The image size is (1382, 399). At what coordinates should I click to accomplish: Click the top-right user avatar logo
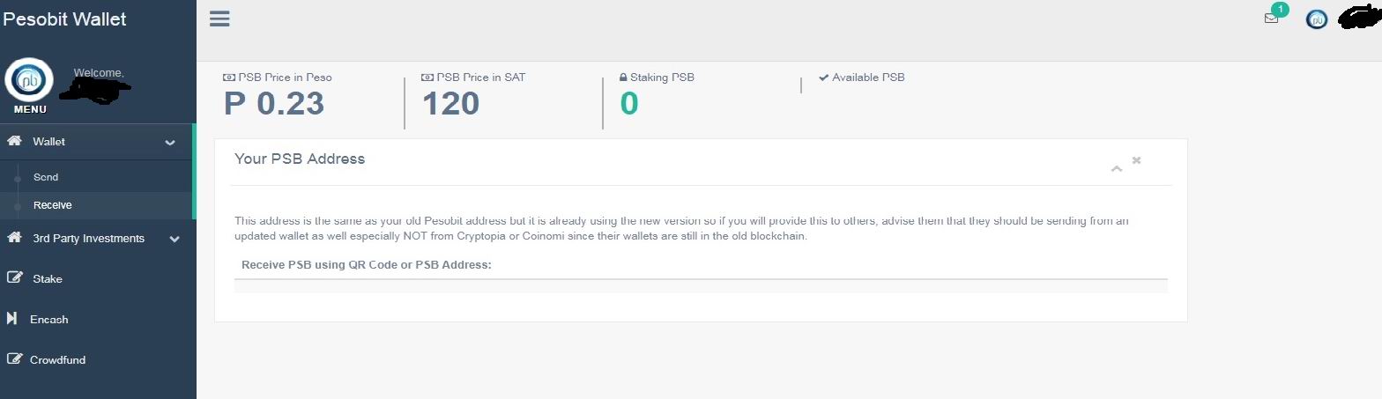[x=1317, y=19]
